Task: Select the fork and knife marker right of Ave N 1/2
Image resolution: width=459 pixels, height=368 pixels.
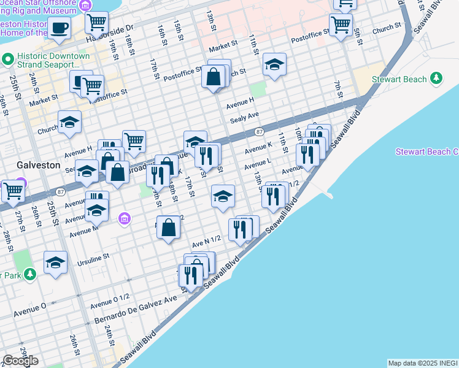Action: (241, 231)
